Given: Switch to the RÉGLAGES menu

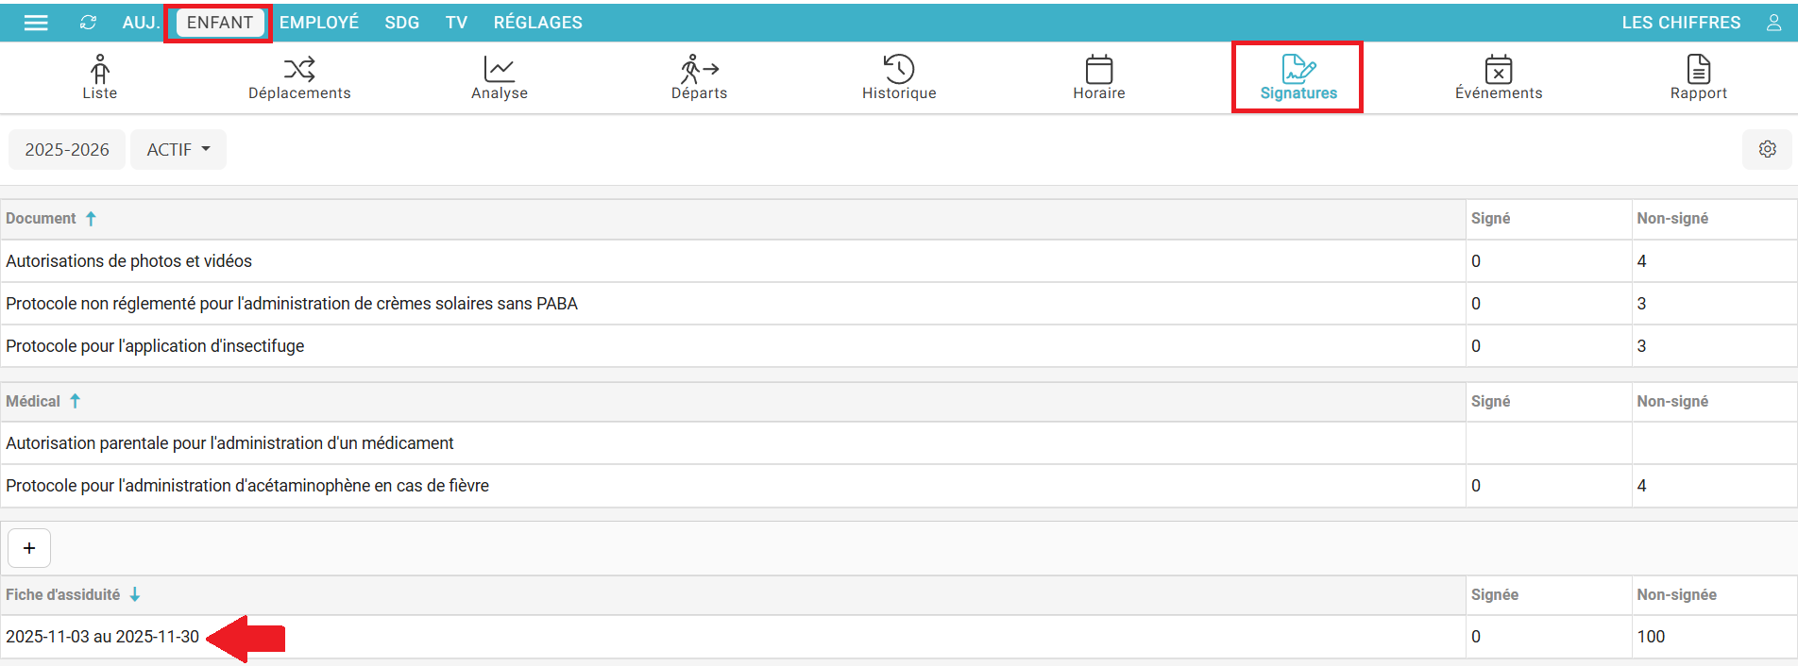Looking at the screenshot, I should (537, 23).
